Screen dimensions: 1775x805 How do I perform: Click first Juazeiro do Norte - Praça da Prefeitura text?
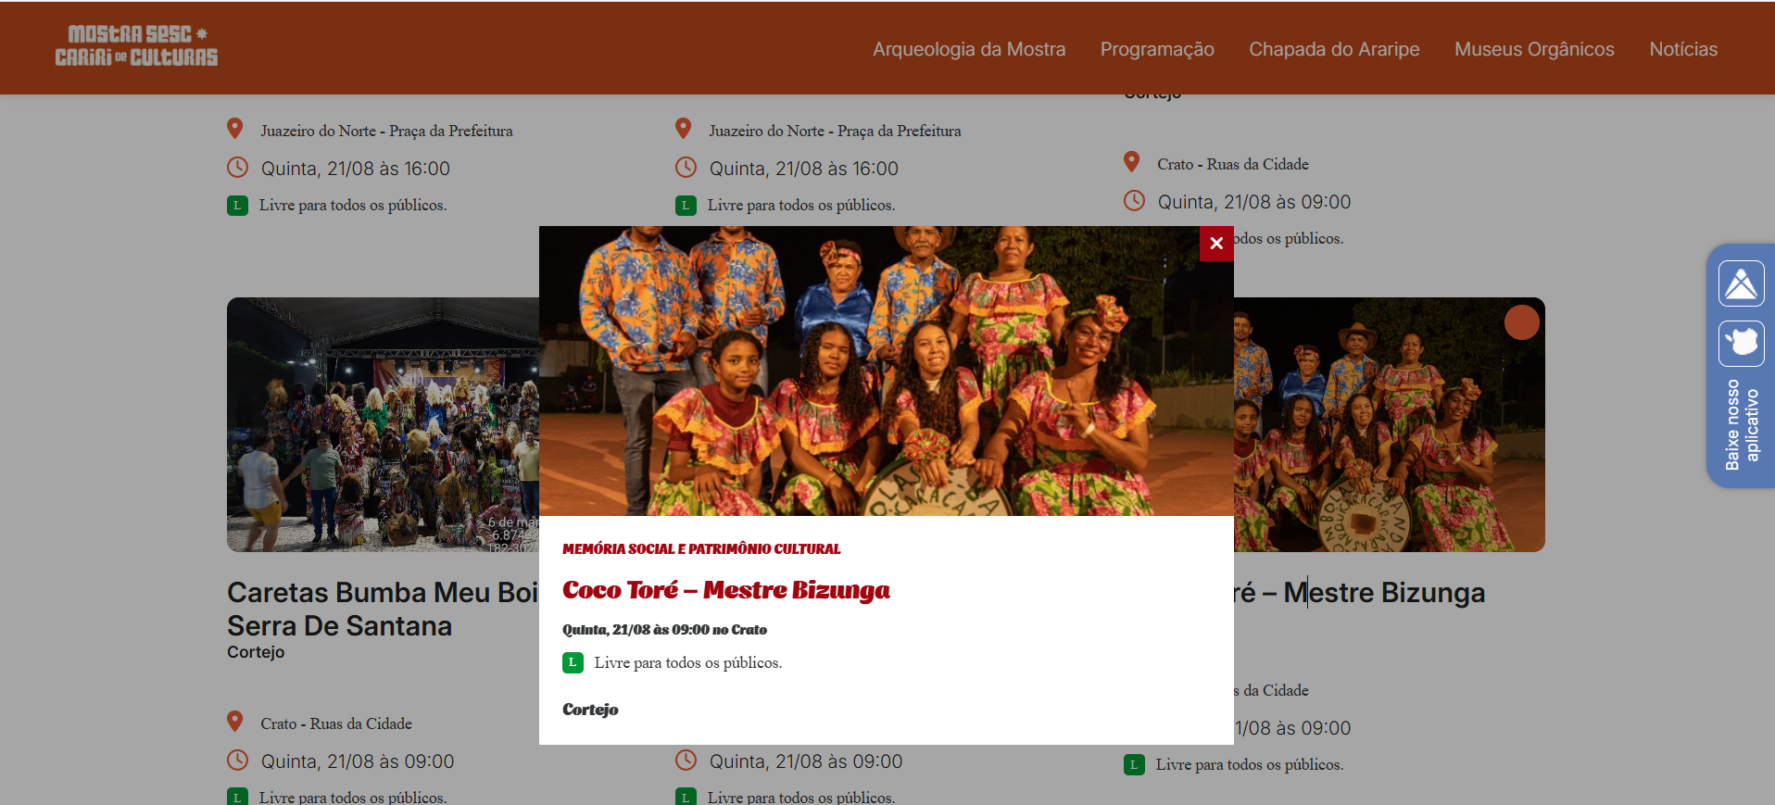coord(386,131)
